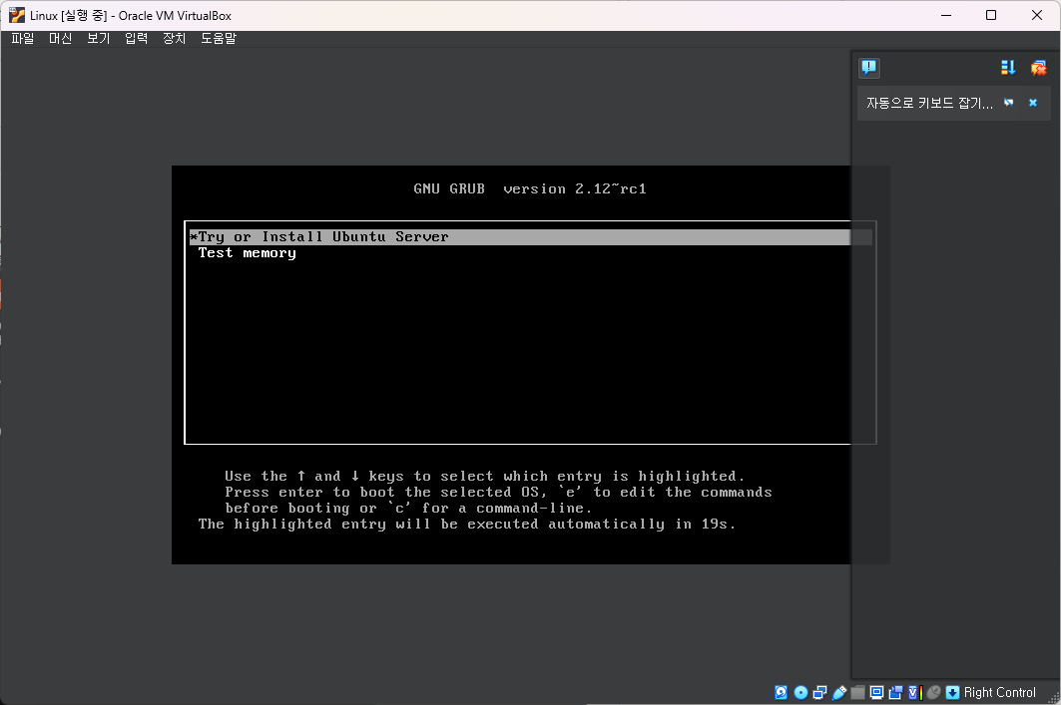Select the Test memory GRUB entry
Viewport: 1061px width, 705px height.
tap(247, 253)
